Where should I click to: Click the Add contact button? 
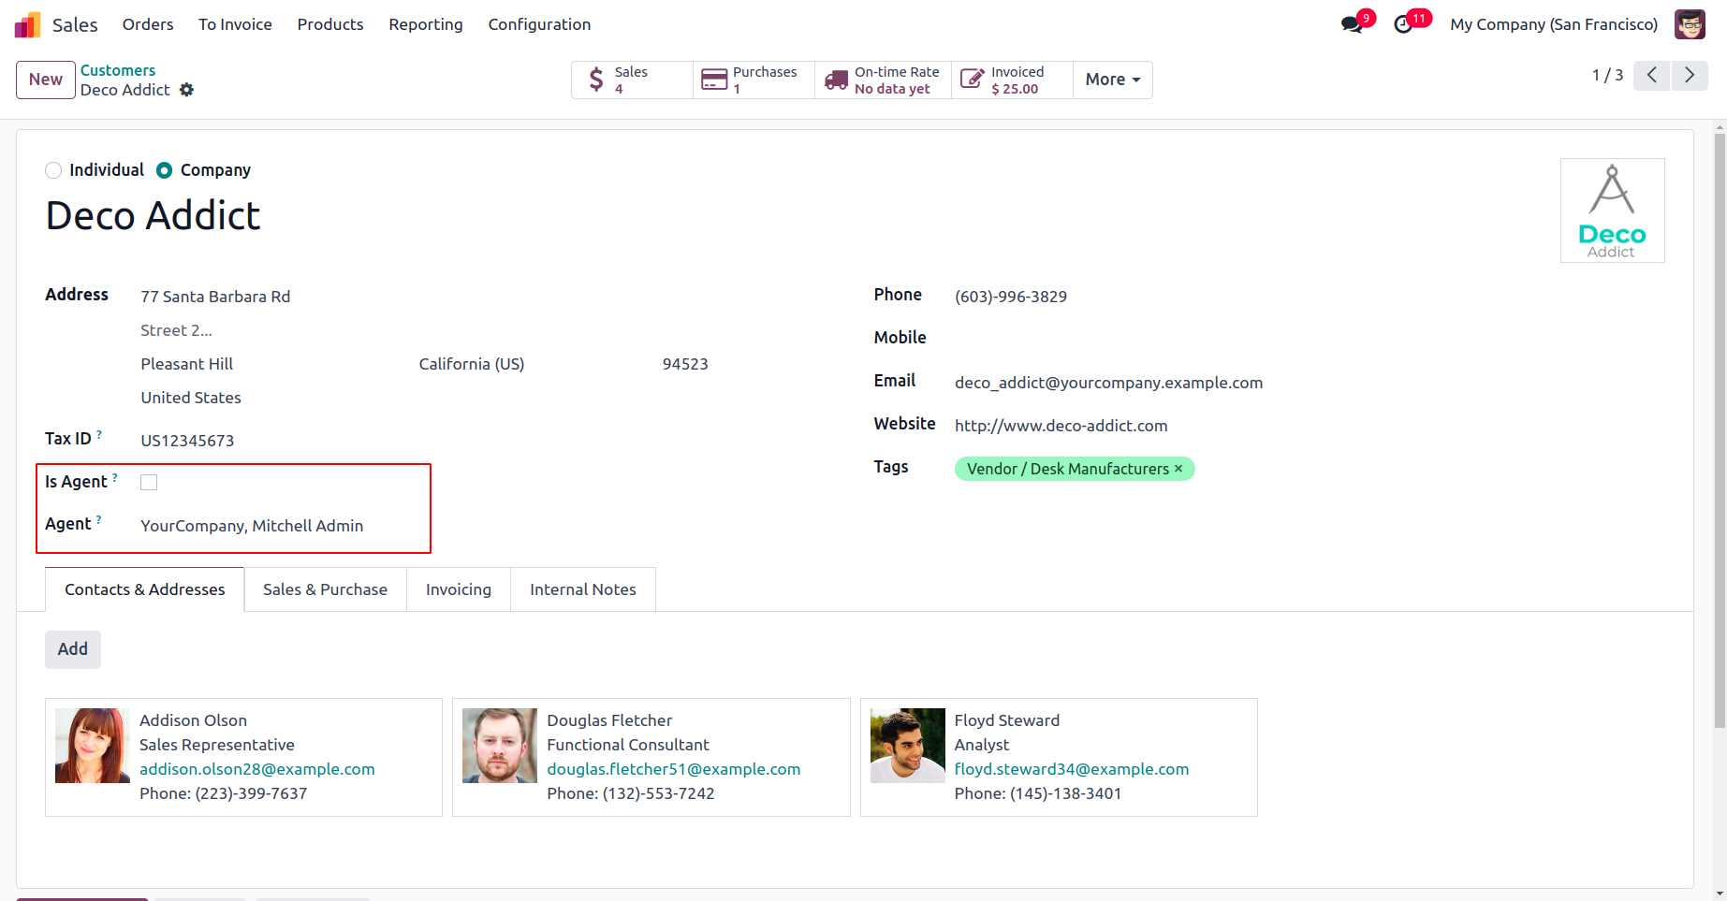click(x=73, y=649)
